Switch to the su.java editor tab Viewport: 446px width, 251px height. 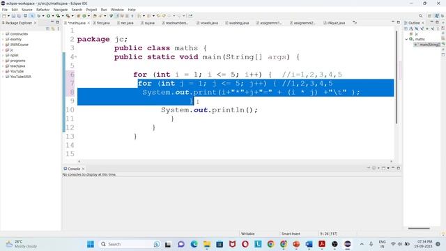[x=148, y=23]
